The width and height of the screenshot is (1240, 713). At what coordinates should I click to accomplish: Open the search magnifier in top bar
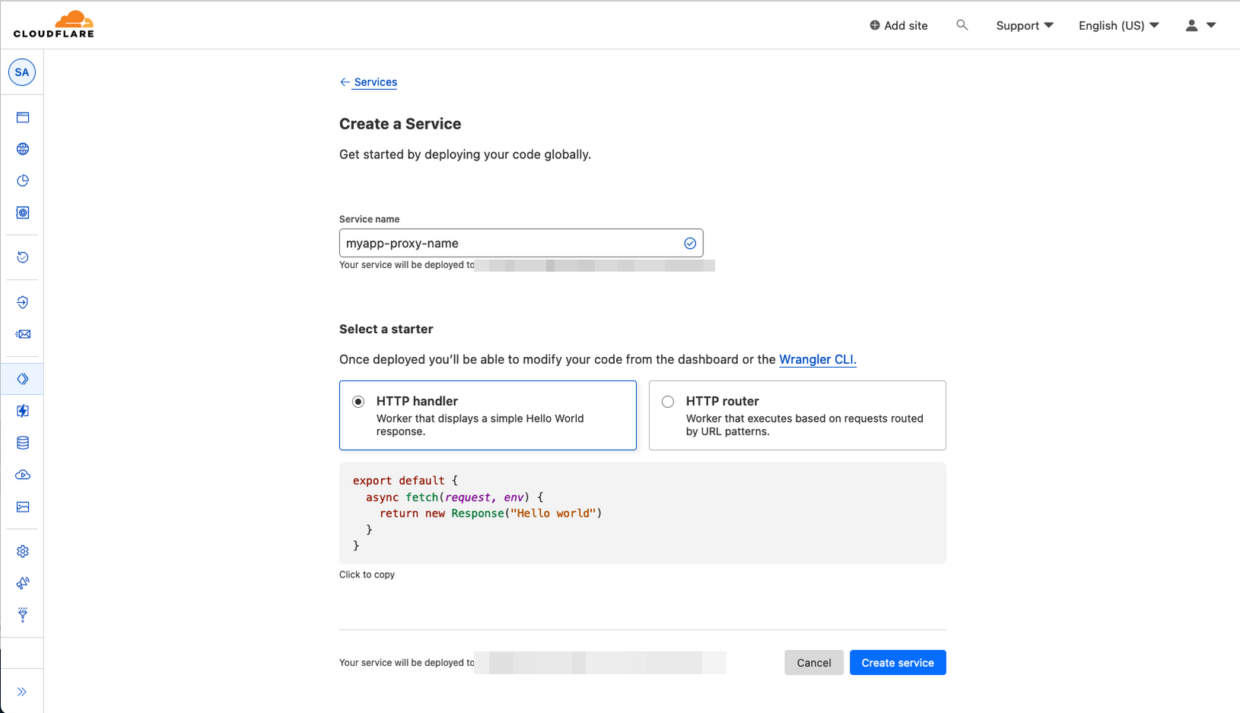coord(962,24)
